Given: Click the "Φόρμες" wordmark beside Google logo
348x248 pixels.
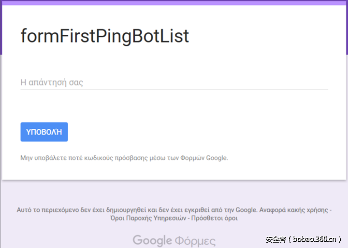Looking at the screenshot, I should click(x=195, y=241).
